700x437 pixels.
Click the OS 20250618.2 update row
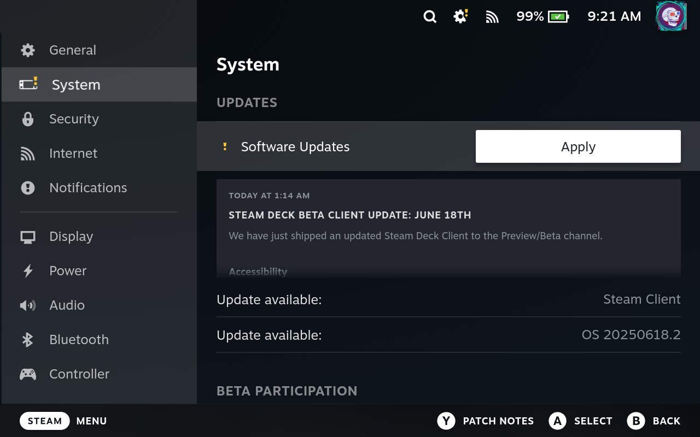[x=448, y=335]
